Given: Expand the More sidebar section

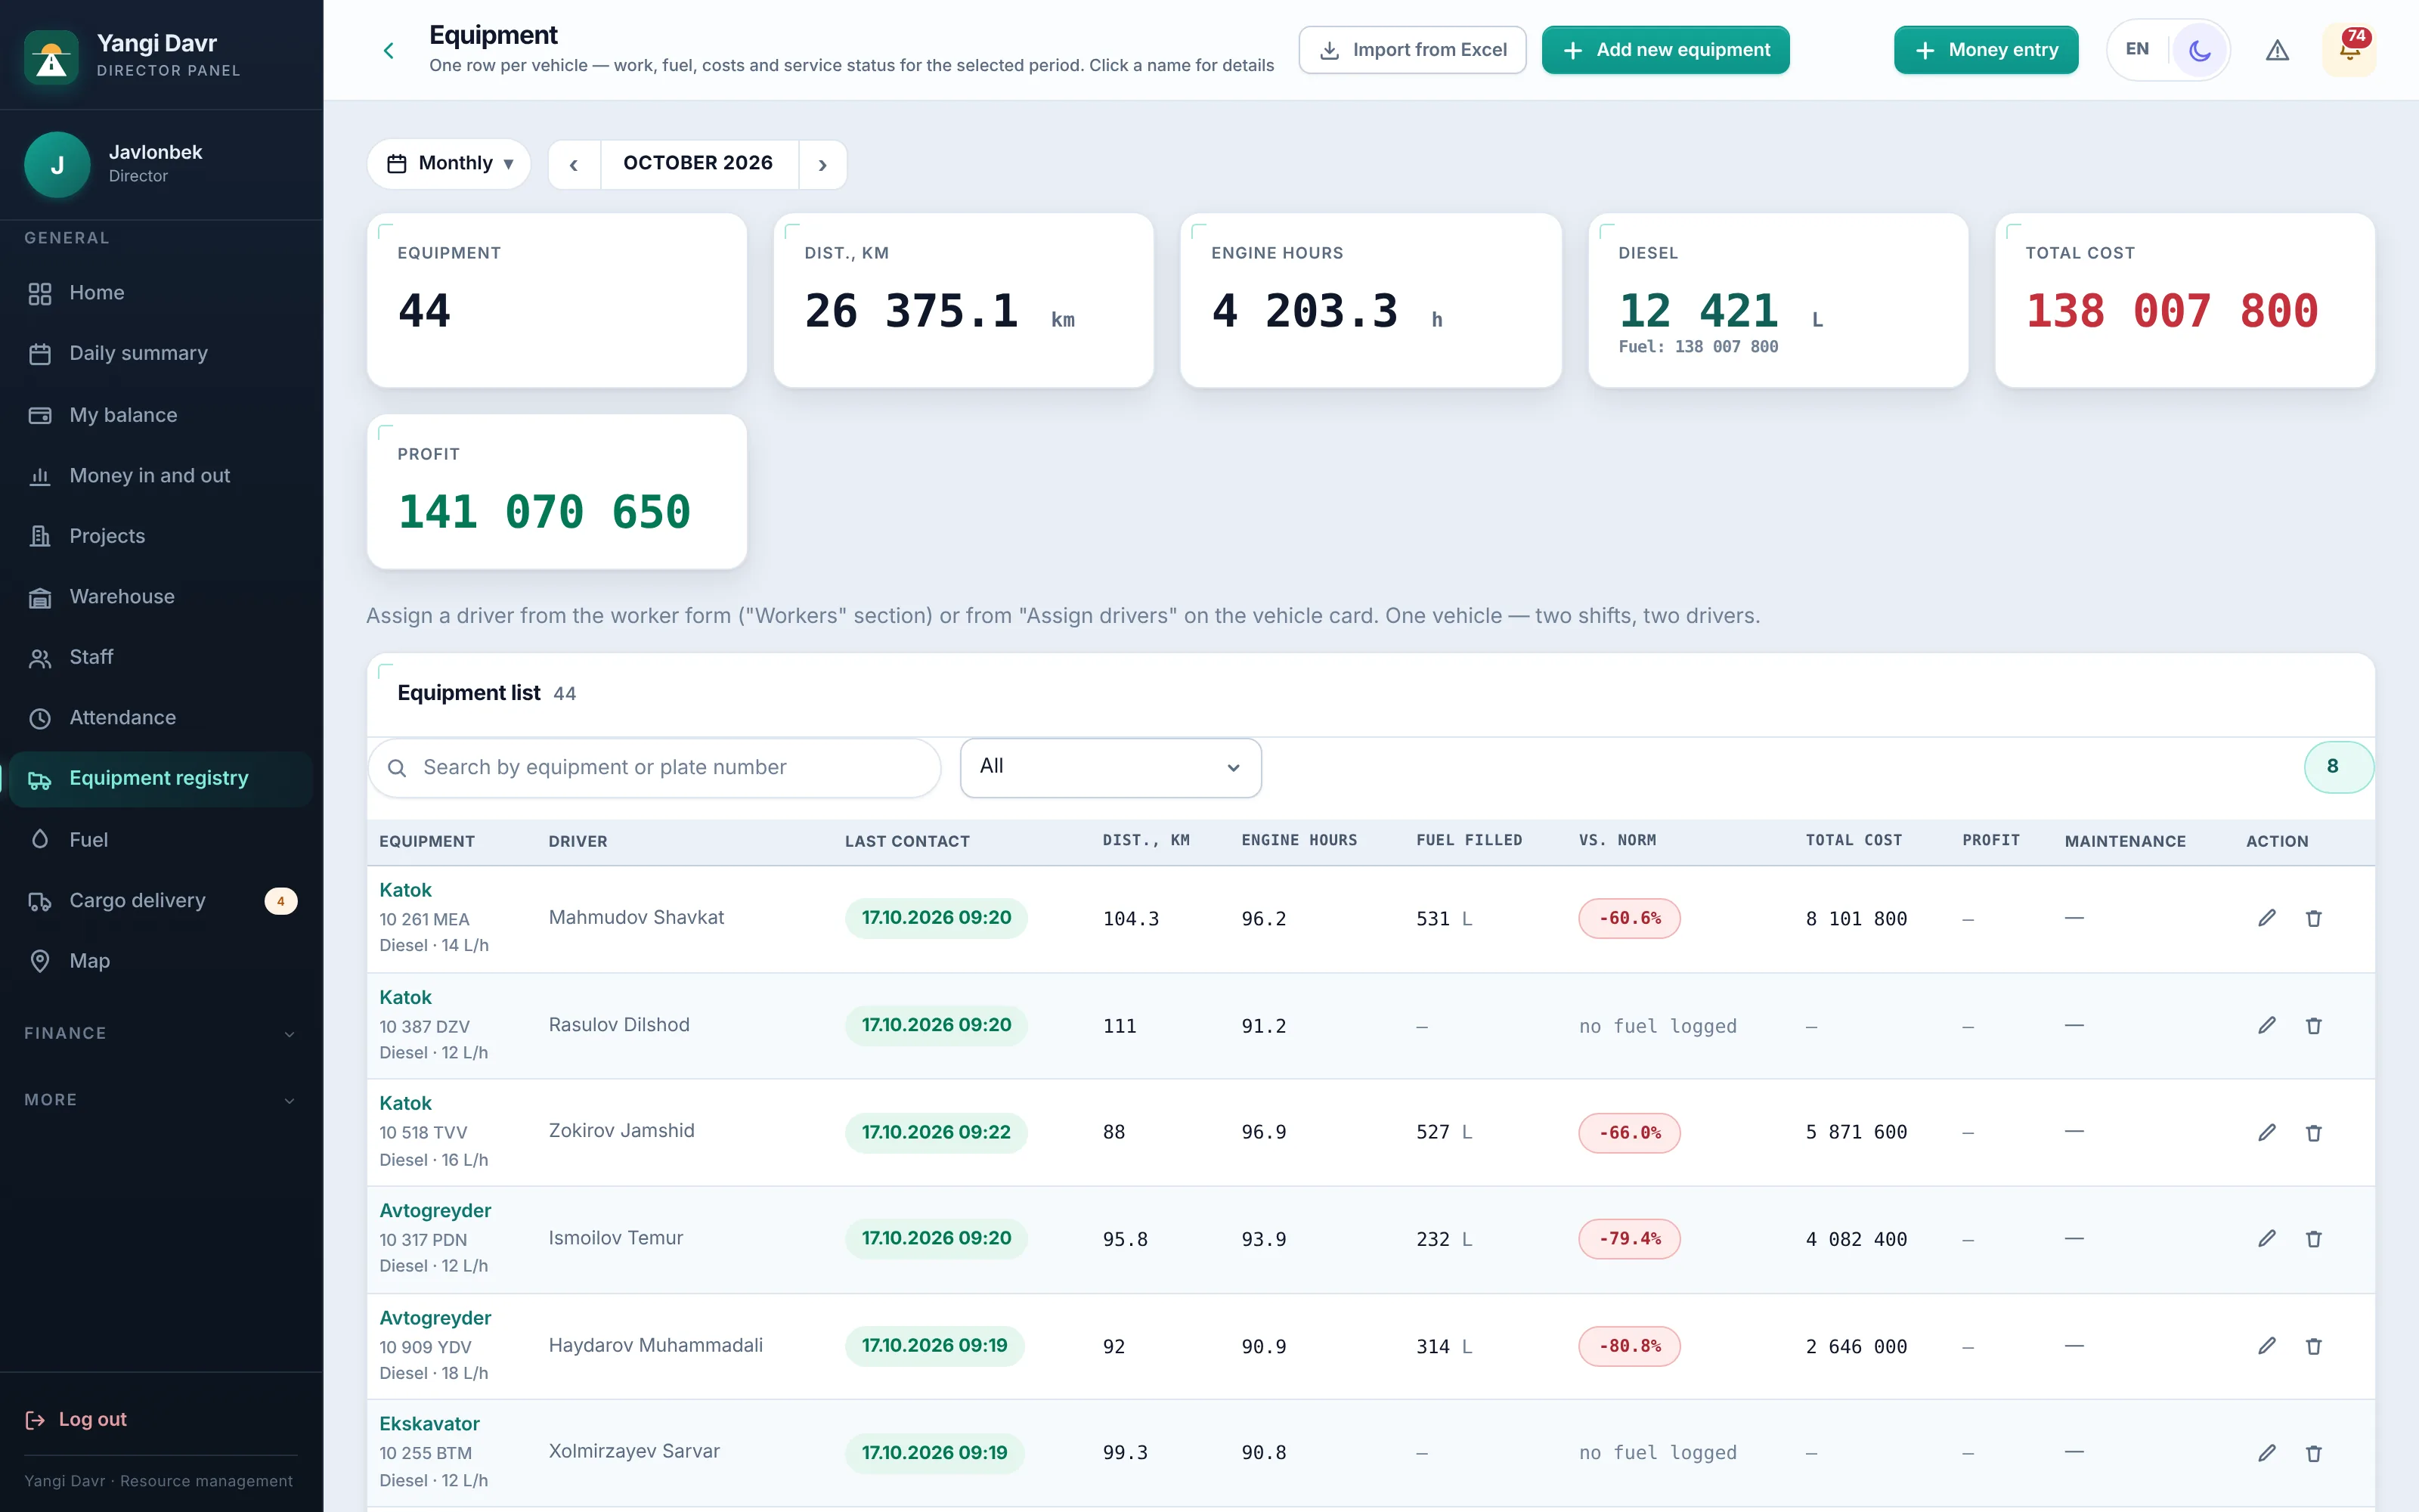Looking at the screenshot, I should point(161,1099).
